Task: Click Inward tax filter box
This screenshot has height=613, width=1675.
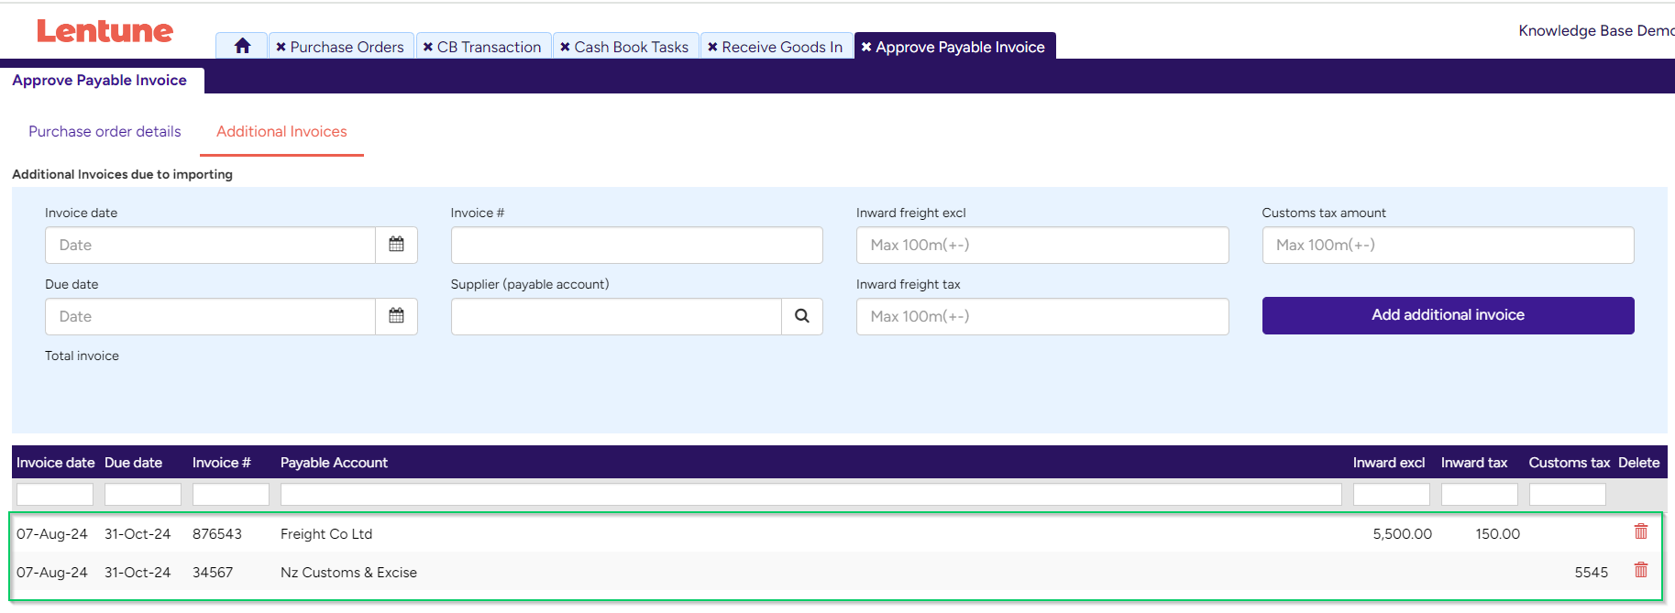Action: pos(1480,495)
